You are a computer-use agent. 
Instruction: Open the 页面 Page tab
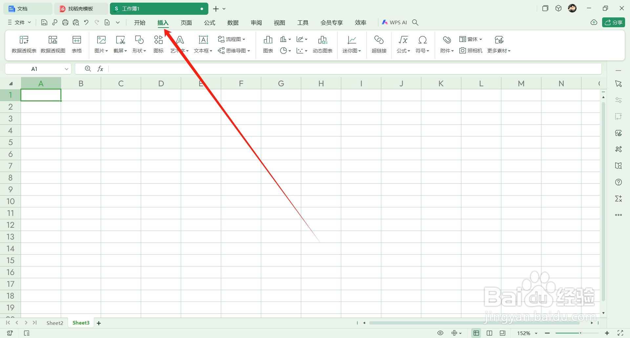[x=186, y=22]
